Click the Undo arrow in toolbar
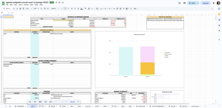This screenshot has width=222, height=108. [x=14, y=9]
